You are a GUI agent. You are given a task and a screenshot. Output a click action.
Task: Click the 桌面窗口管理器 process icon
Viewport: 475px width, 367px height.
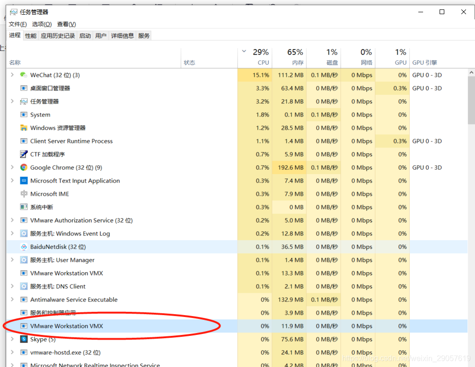24,88
